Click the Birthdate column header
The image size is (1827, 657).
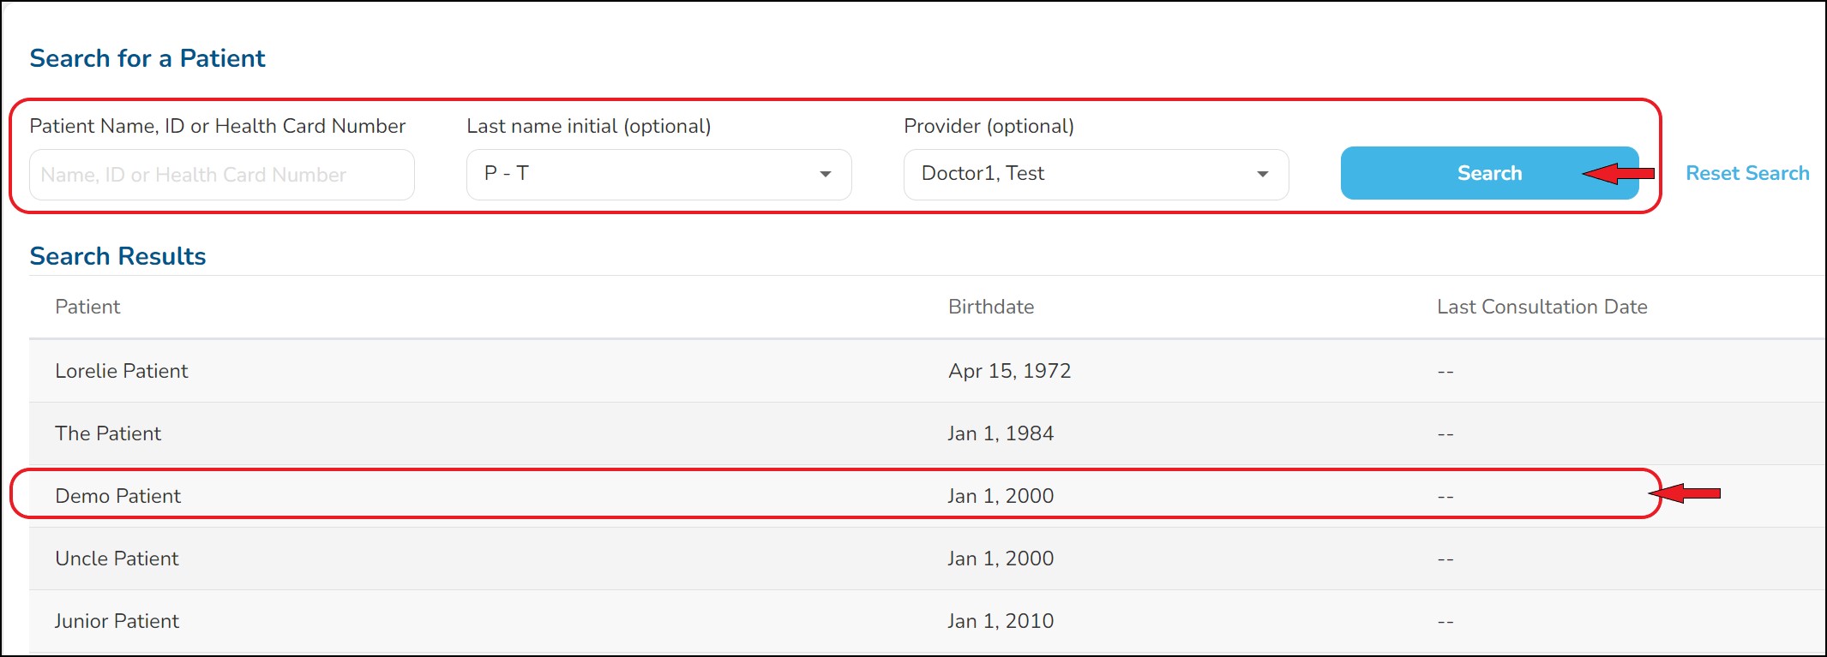click(991, 307)
